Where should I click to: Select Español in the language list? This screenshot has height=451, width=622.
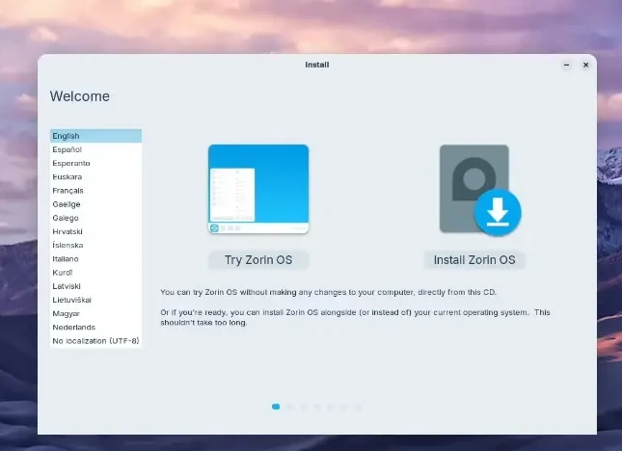(x=96, y=149)
